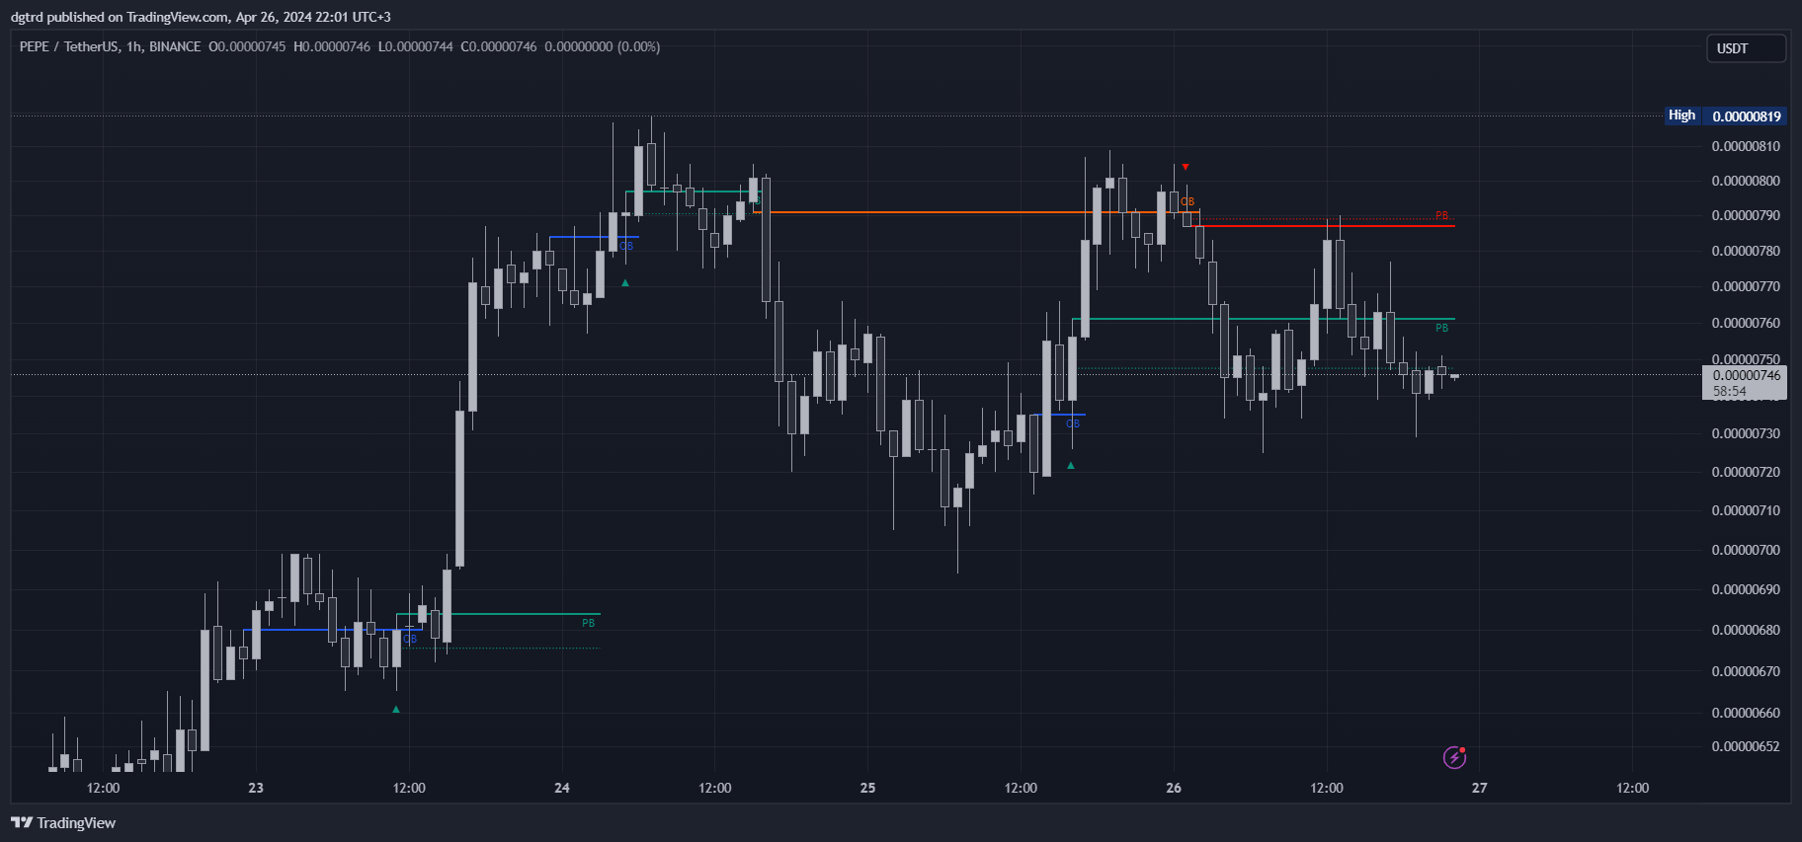The width and height of the screenshot is (1802, 842).
Task: Click the blue OB label near 24
Action: pyautogui.click(x=626, y=246)
